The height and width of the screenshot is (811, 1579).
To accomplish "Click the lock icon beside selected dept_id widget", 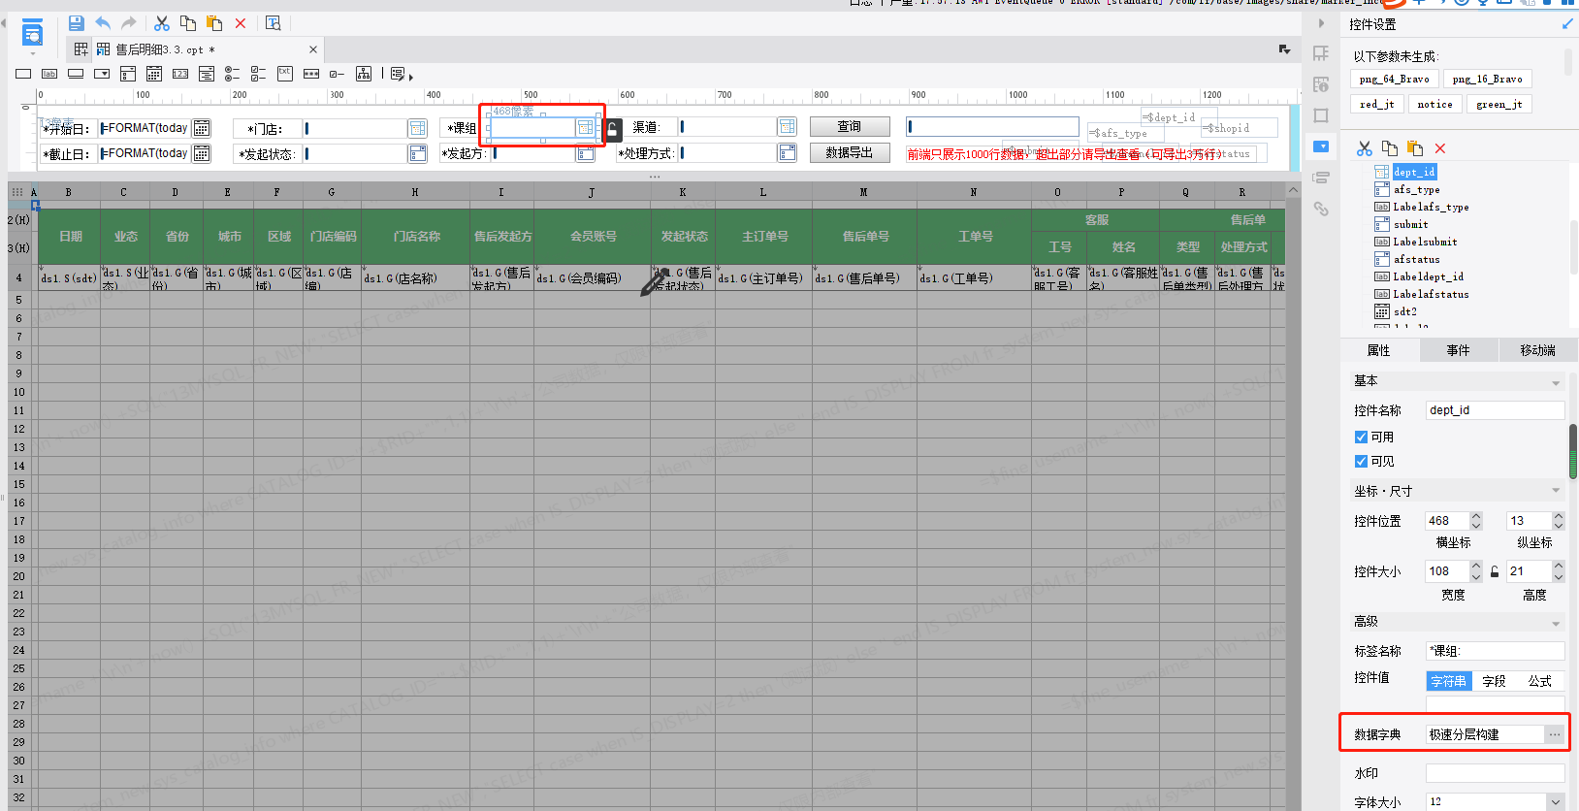I will click(613, 130).
